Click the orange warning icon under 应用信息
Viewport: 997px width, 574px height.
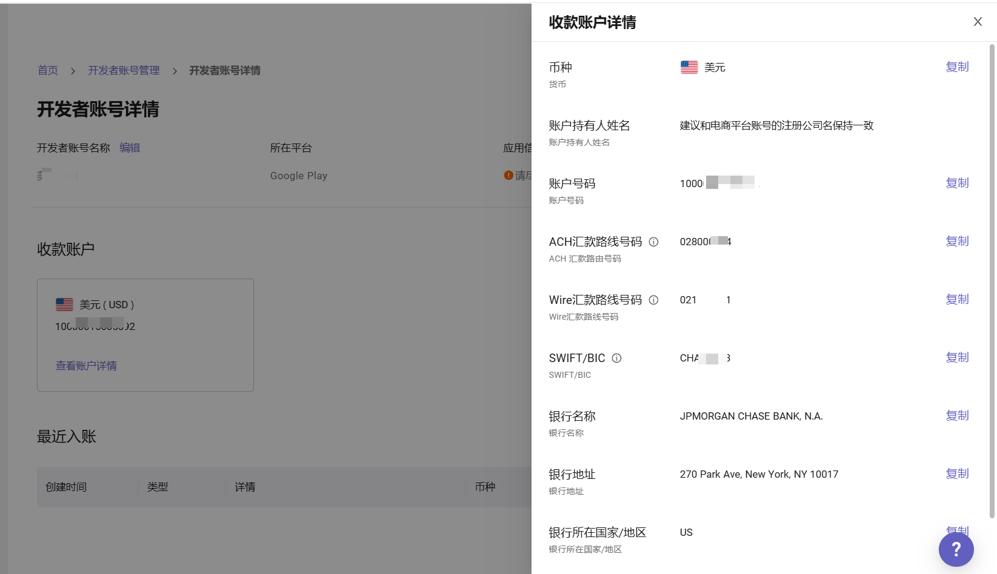click(509, 176)
